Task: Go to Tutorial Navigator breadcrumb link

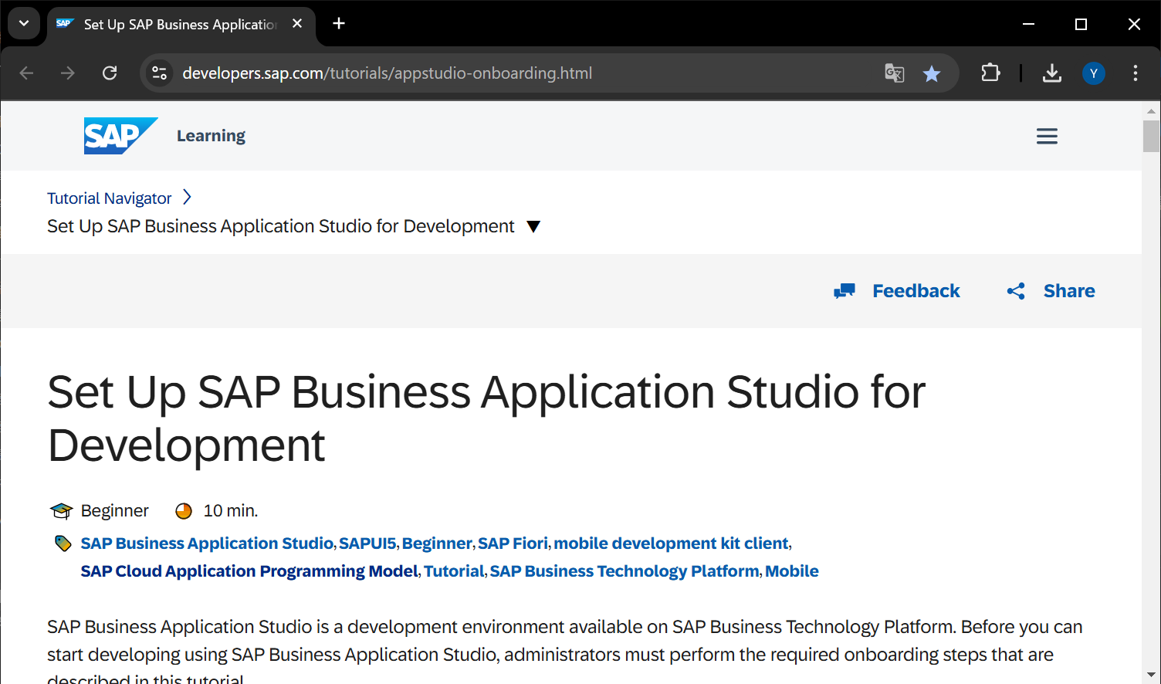Action: pyautogui.click(x=109, y=198)
